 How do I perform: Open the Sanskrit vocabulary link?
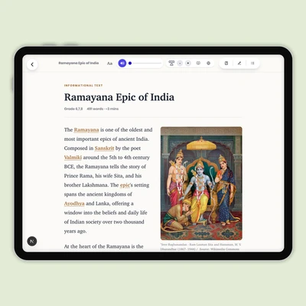click(x=104, y=148)
